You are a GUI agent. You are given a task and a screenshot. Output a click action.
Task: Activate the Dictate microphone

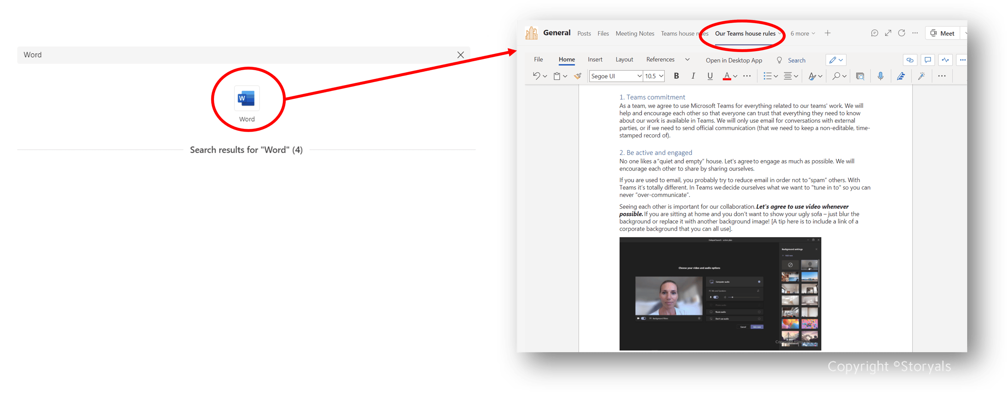point(881,76)
